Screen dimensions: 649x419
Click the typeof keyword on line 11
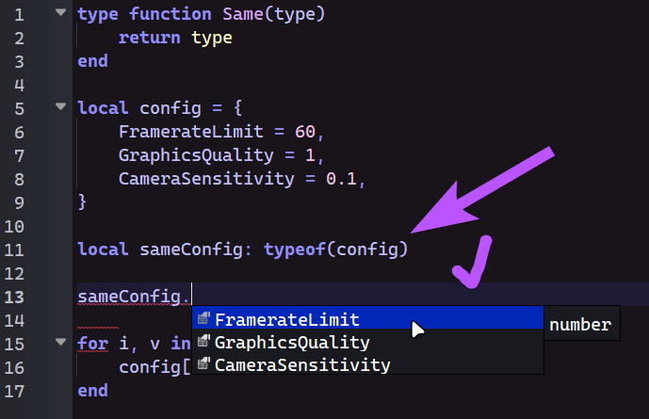click(295, 250)
